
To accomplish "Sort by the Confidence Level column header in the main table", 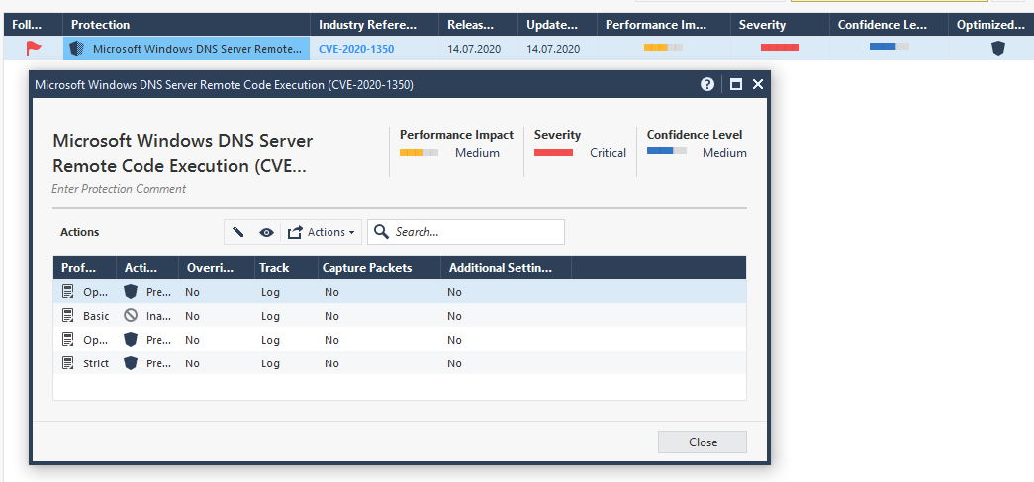I will (889, 25).
